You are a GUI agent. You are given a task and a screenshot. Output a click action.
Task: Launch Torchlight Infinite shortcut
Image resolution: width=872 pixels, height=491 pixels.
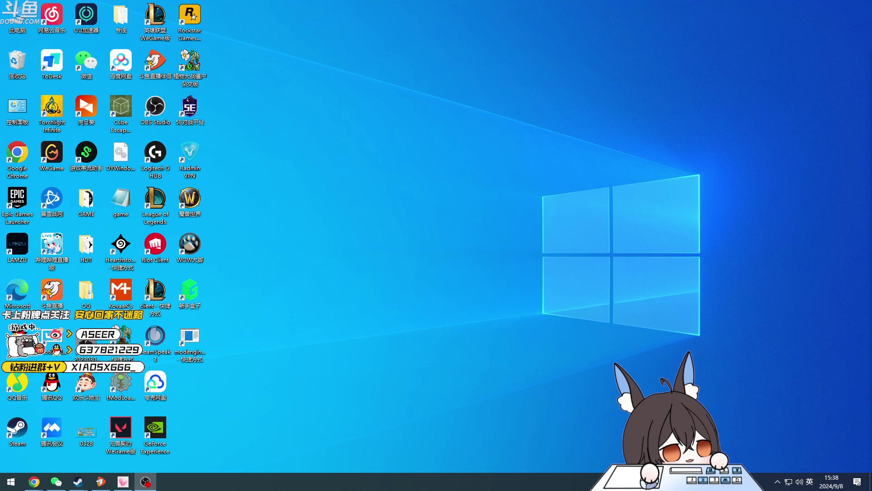52,114
